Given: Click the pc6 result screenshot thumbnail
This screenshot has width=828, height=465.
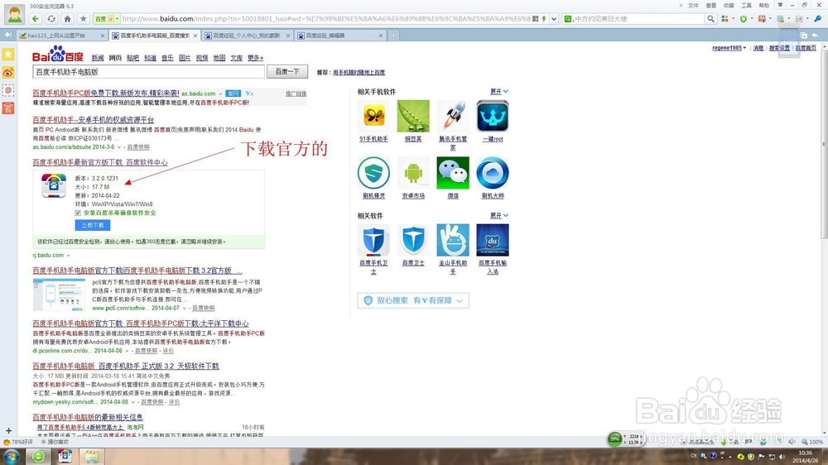Looking at the screenshot, I should tap(59, 295).
